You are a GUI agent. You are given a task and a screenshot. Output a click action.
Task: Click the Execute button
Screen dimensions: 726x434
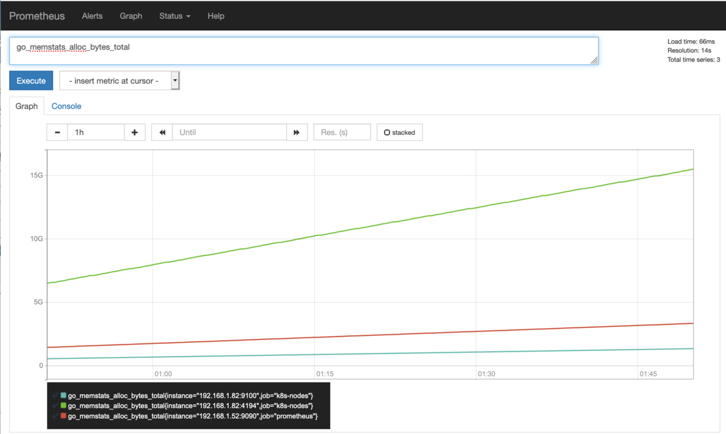(x=31, y=81)
